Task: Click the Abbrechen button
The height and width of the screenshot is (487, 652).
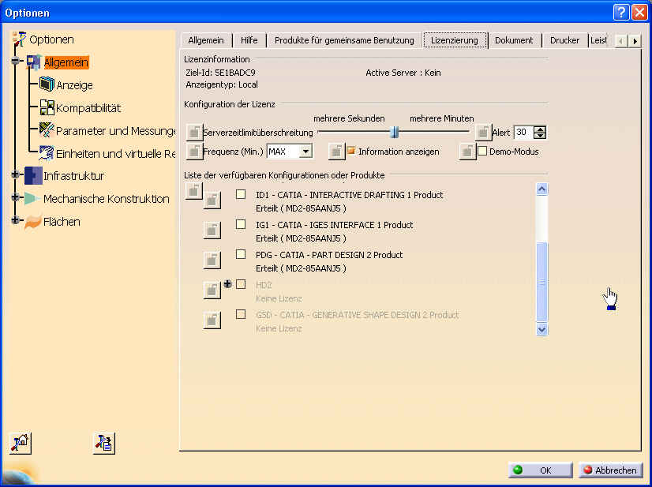Action: [x=611, y=470]
